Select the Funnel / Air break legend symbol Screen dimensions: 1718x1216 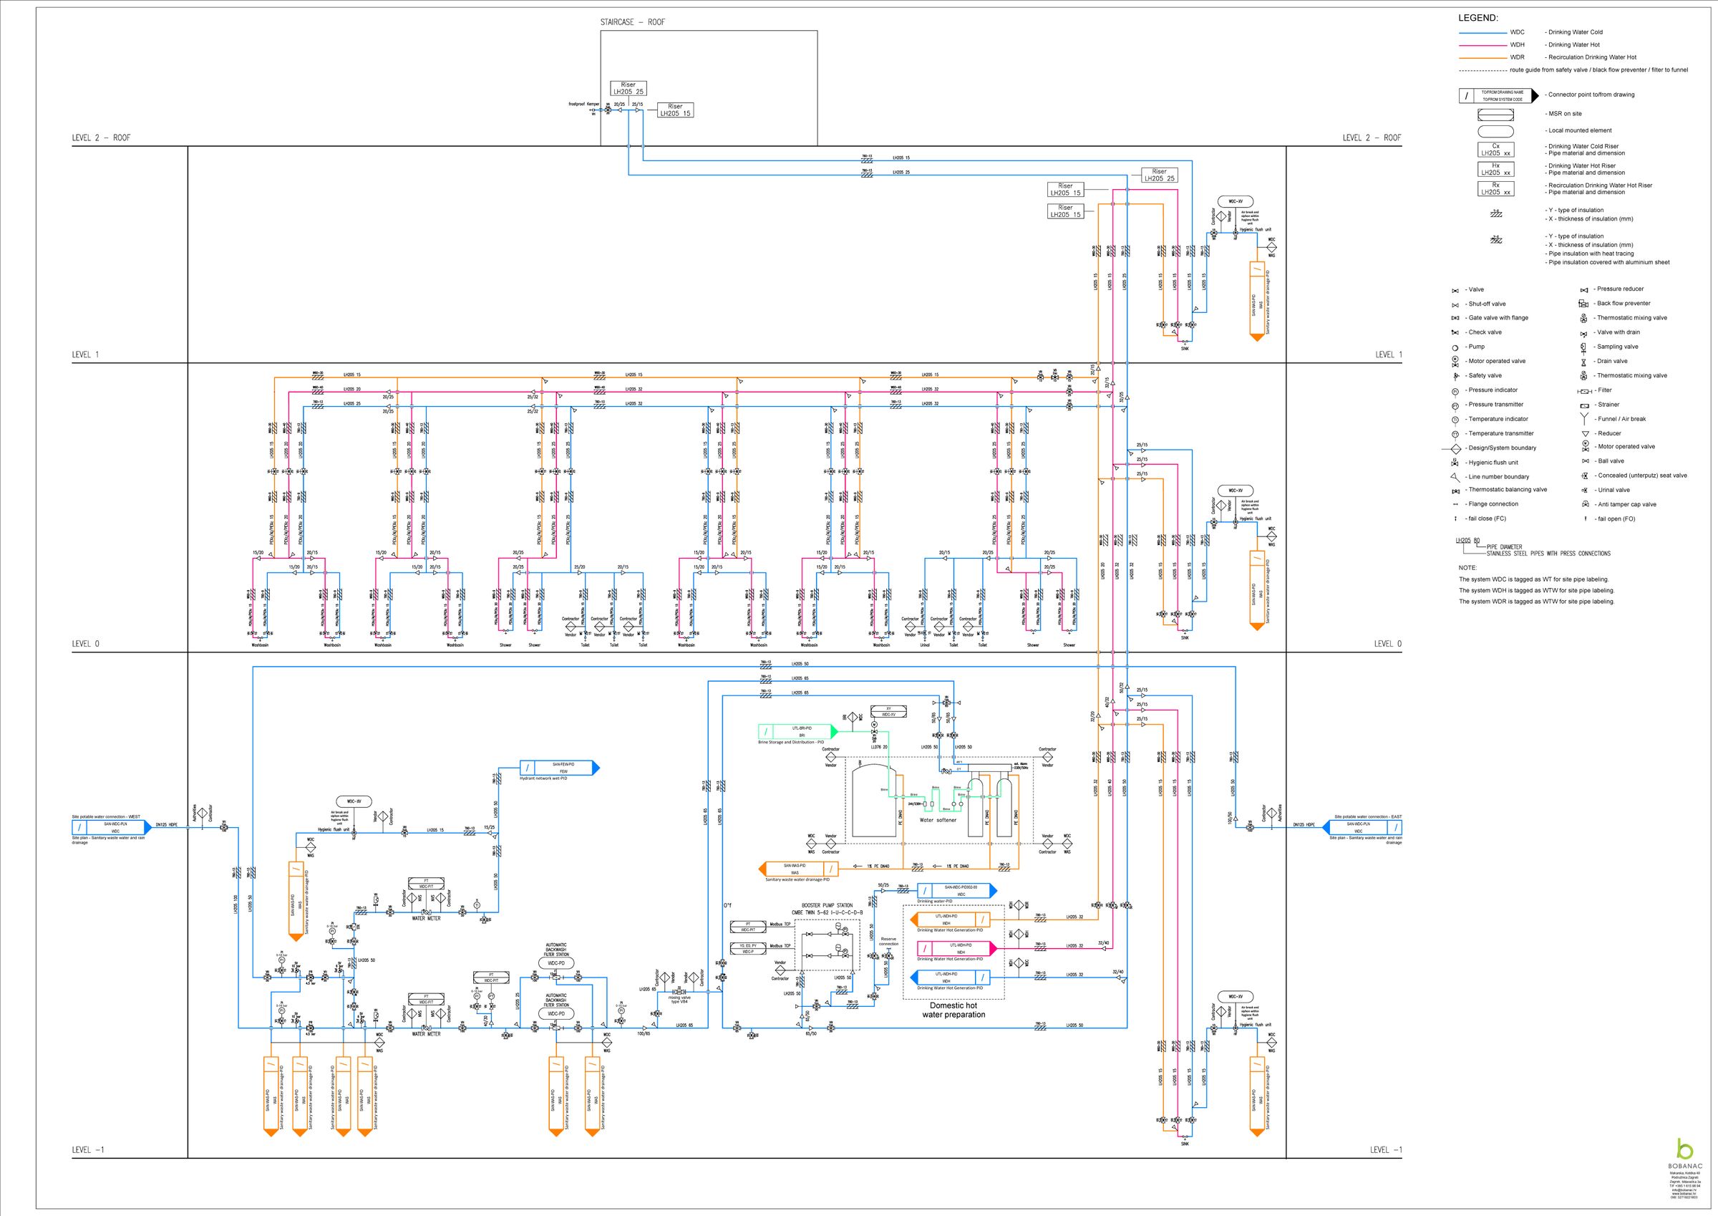click(x=1584, y=420)
